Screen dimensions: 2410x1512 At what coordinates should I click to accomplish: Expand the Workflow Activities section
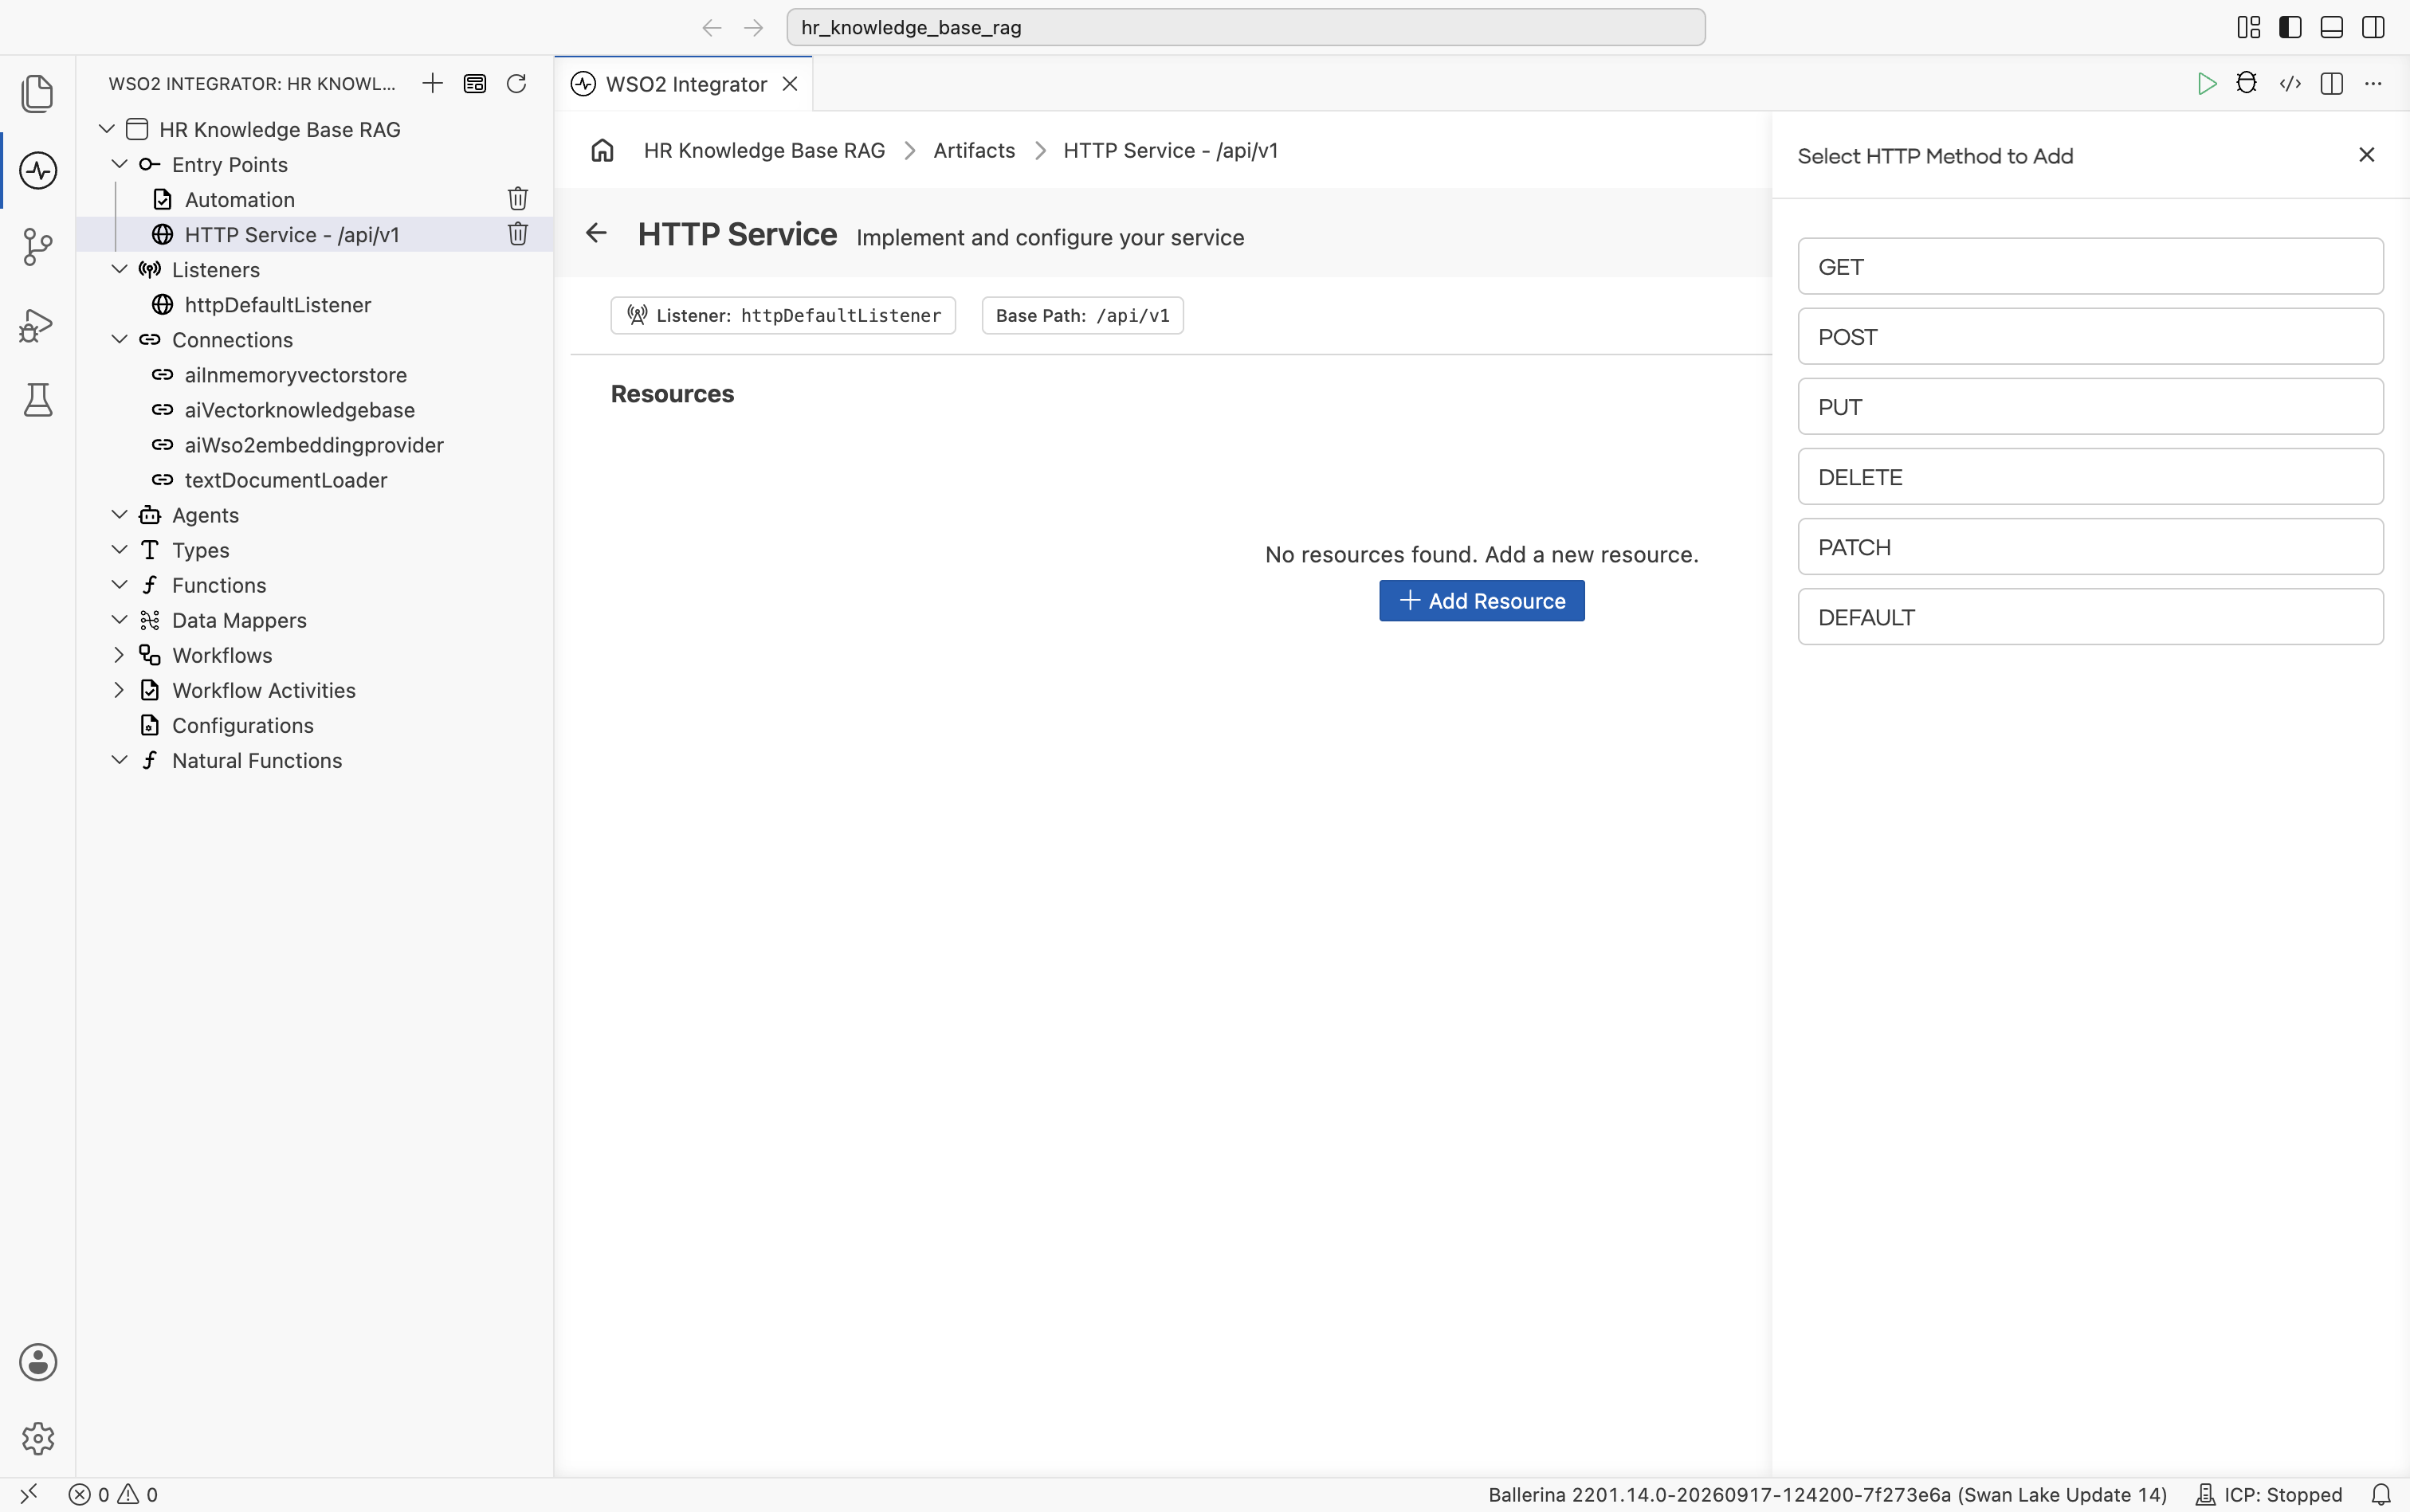coord(119,690)
